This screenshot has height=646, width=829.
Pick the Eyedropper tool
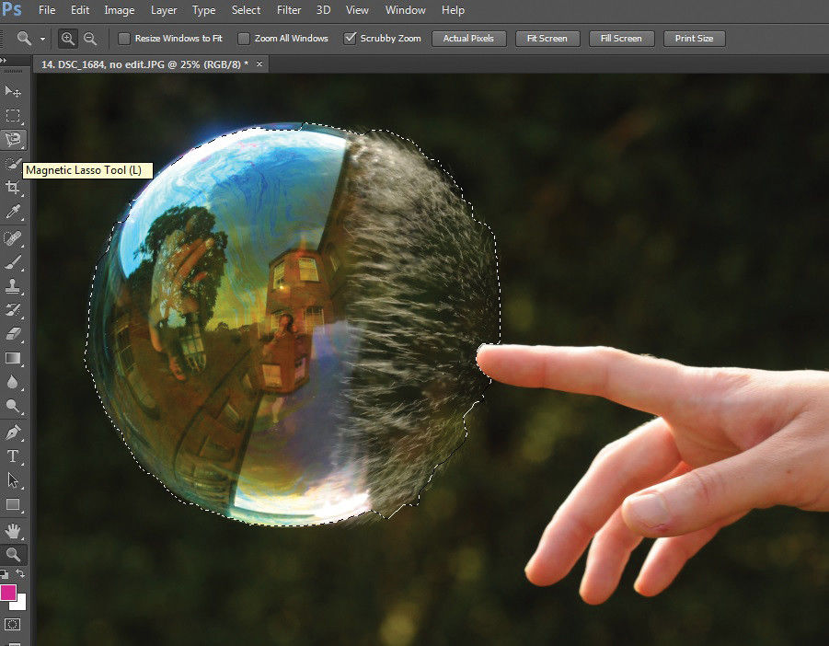pyautogui.click(x=13, y=212)
